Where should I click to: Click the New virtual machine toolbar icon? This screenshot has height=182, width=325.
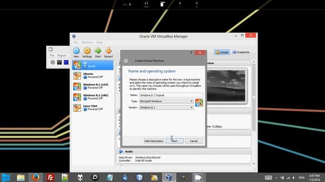point(76,53)
